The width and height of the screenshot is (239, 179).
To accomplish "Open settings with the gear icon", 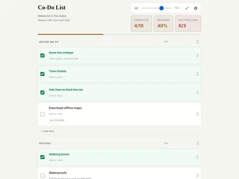I will 196,8.
